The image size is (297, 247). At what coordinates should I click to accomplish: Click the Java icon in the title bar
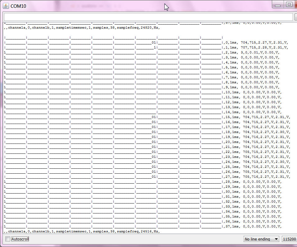point(6,6)
